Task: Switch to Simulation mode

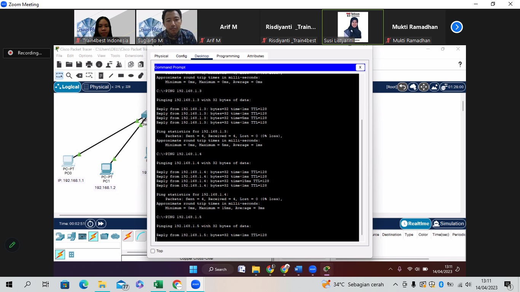Action: [448, 224]
